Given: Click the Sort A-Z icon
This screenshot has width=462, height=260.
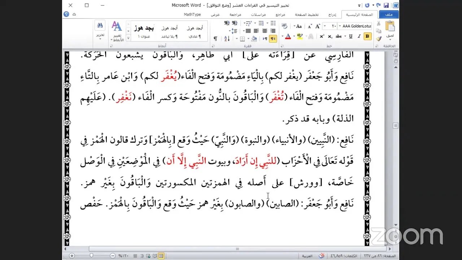Looking at the screenshot, I should (227, 39).
